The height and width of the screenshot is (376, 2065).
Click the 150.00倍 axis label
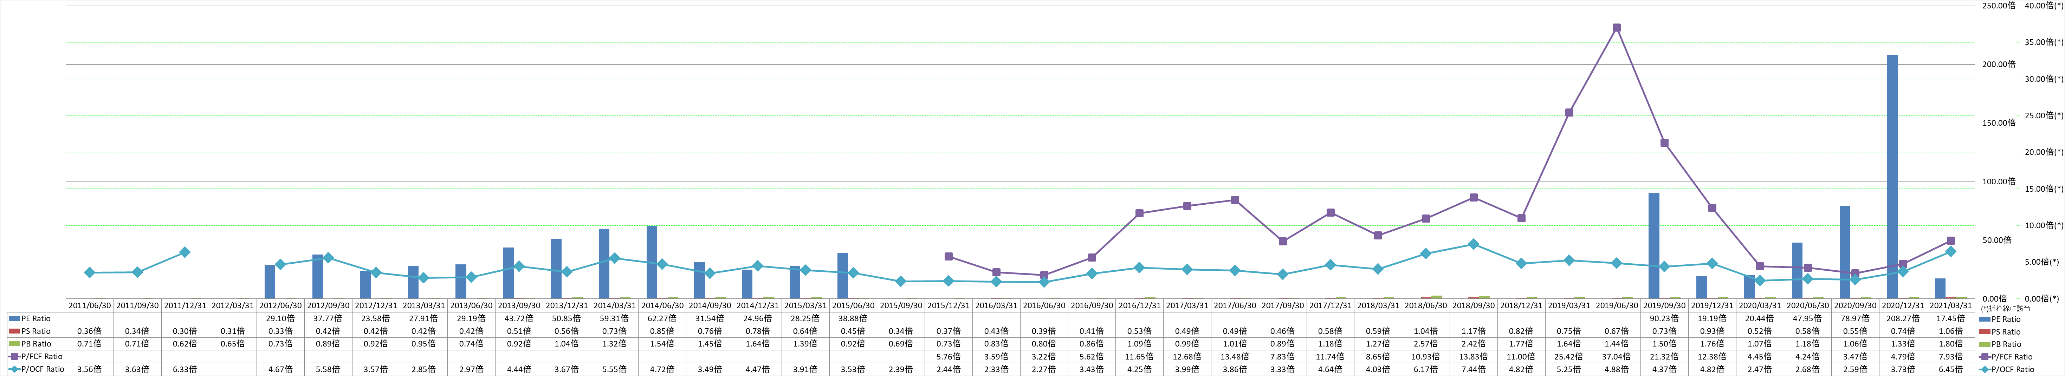(1999, 123)
